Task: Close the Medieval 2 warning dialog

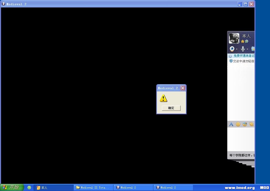Action: coord(183,88)
